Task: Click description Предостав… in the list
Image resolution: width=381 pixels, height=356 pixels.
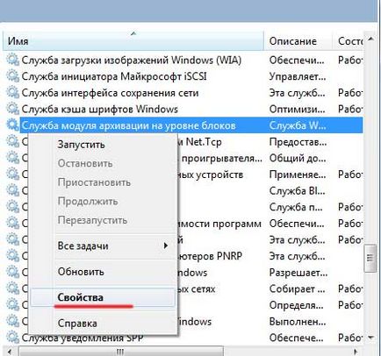Action: coord(298,142)
